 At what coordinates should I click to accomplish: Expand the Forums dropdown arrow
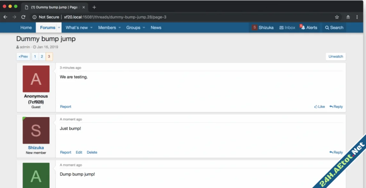[59, 28]
